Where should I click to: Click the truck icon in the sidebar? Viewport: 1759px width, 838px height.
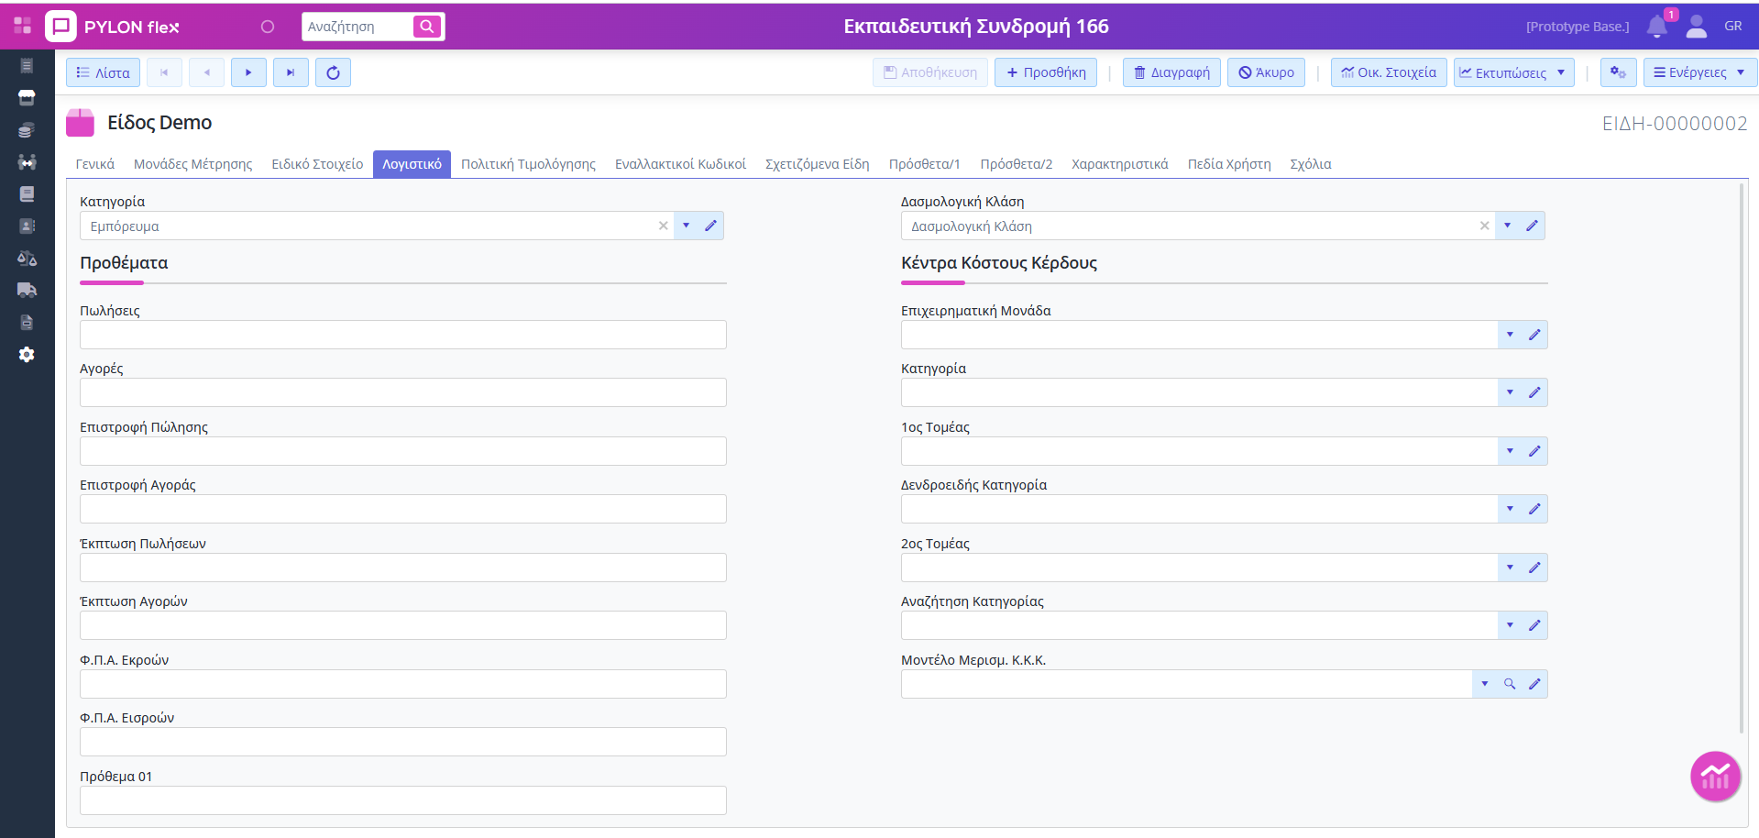point(27,290)
